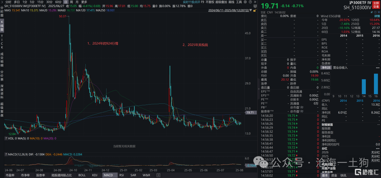Viewport: 381px width, 178px height.
Task: Switch to 15分 interval
Action: click(x=41, y=2)
